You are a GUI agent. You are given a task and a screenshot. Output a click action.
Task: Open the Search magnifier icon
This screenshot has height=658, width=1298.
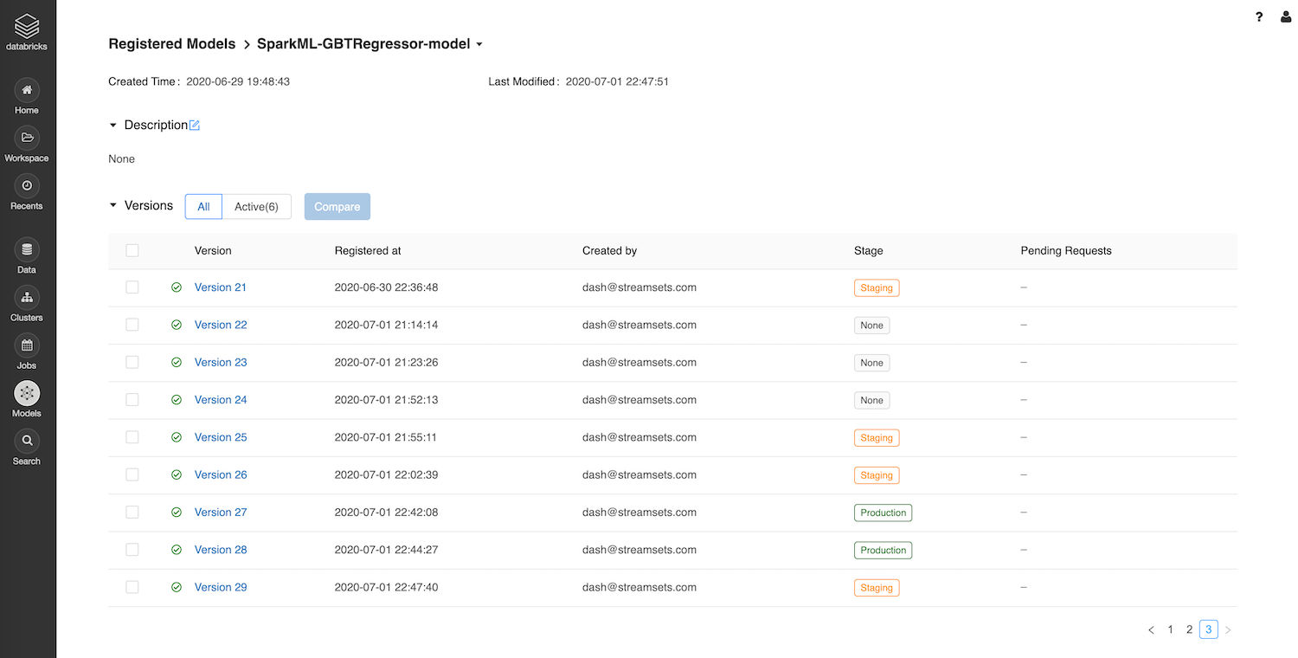click(27, 441)
